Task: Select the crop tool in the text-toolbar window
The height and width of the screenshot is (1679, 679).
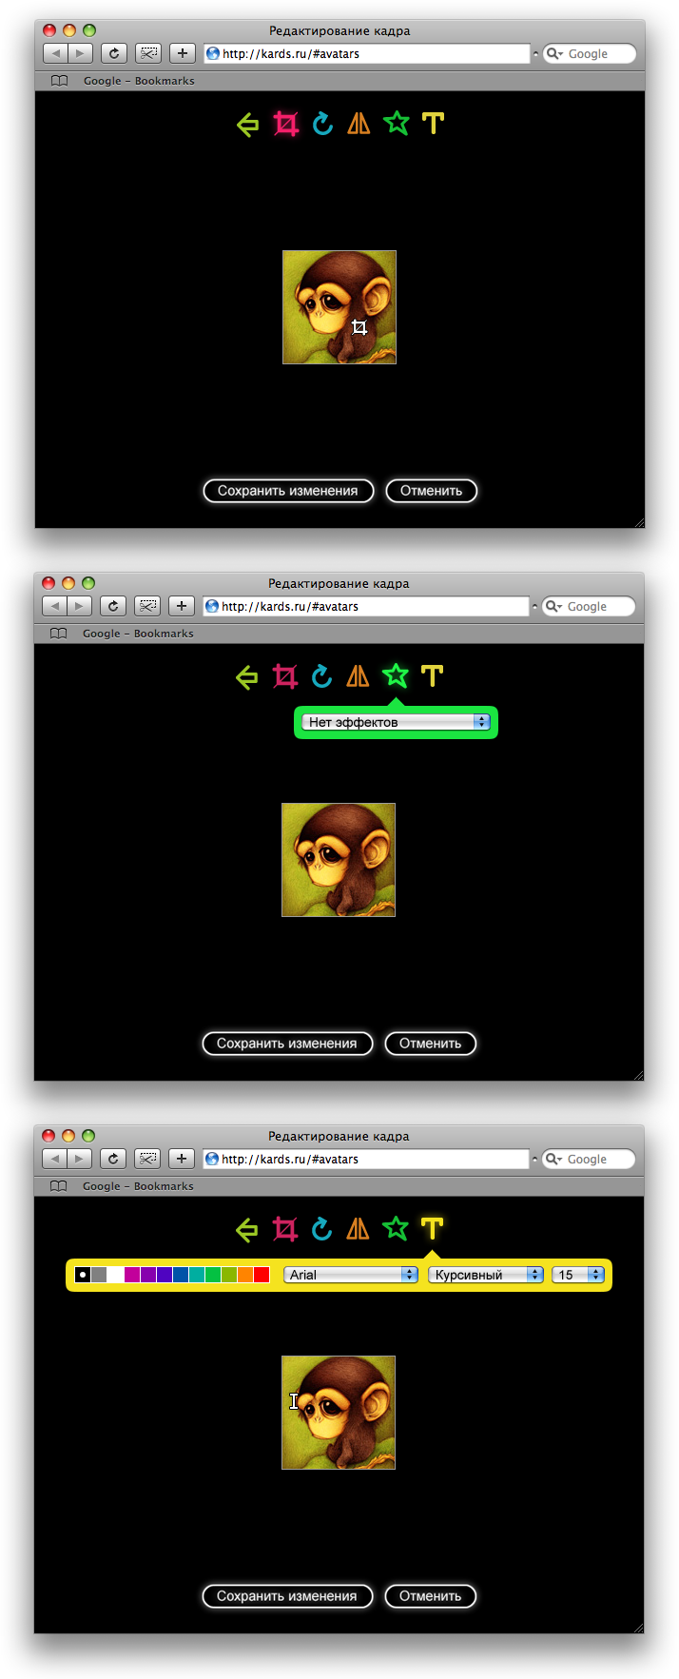Action: pos(284,1229)
